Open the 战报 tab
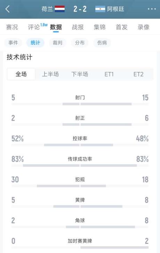 pyautogui.click(x=78, y=27)
